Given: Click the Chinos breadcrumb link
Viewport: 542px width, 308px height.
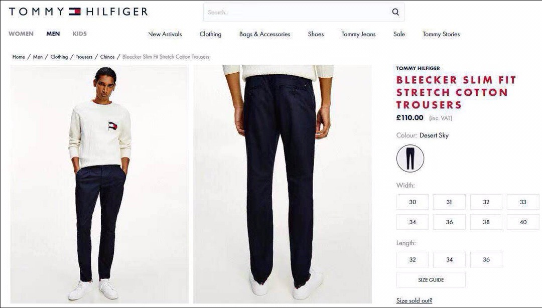Looking at the screenshot, I should click(107, 57).
